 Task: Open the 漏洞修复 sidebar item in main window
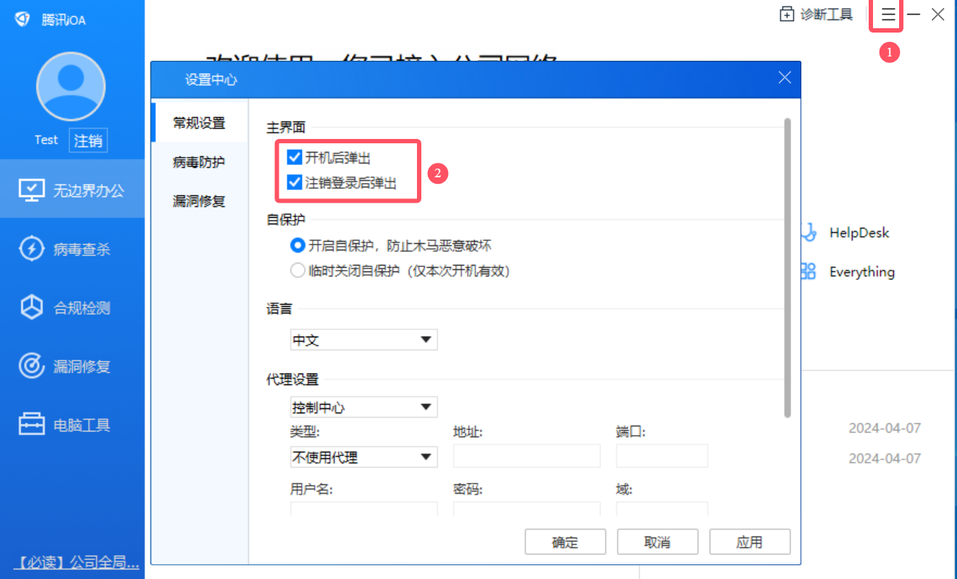coord(72,367)
